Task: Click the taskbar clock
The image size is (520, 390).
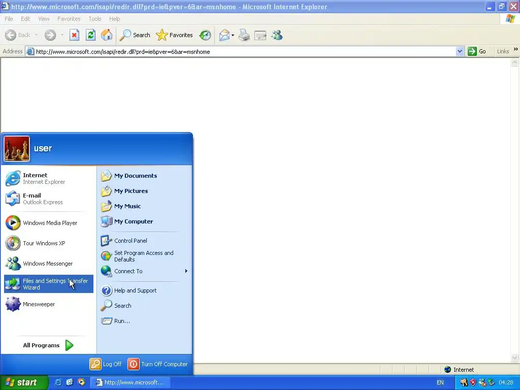Action: click(506, 382)
